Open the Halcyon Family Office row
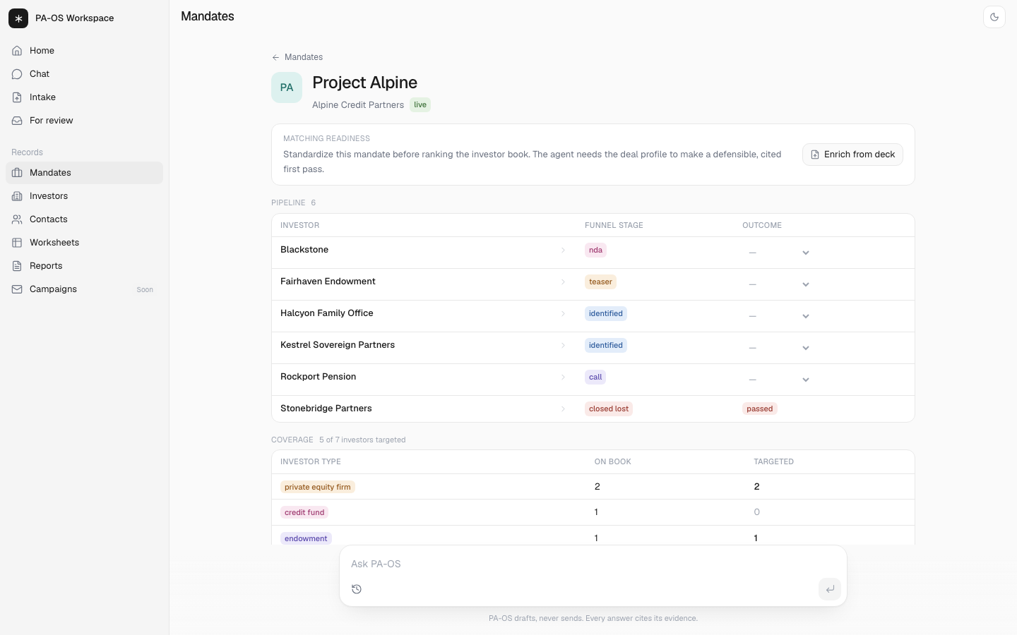Screen dimensions: 1017x635 click(593, 316)
